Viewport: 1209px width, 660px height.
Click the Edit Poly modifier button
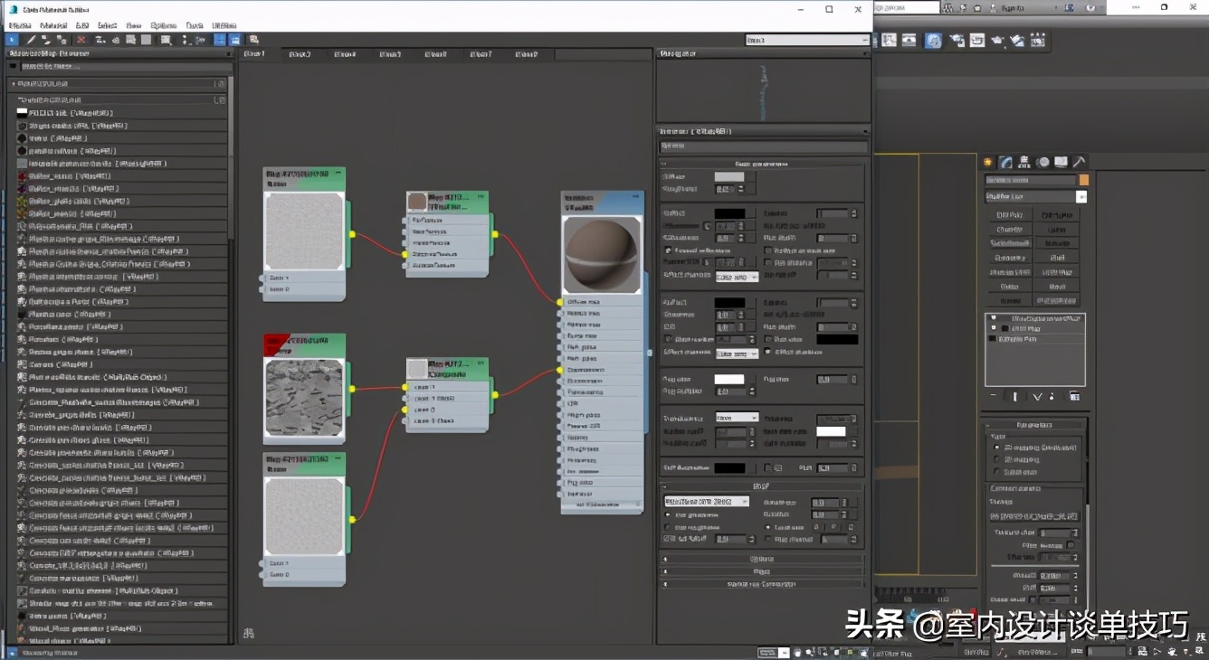pos(1009,215)
